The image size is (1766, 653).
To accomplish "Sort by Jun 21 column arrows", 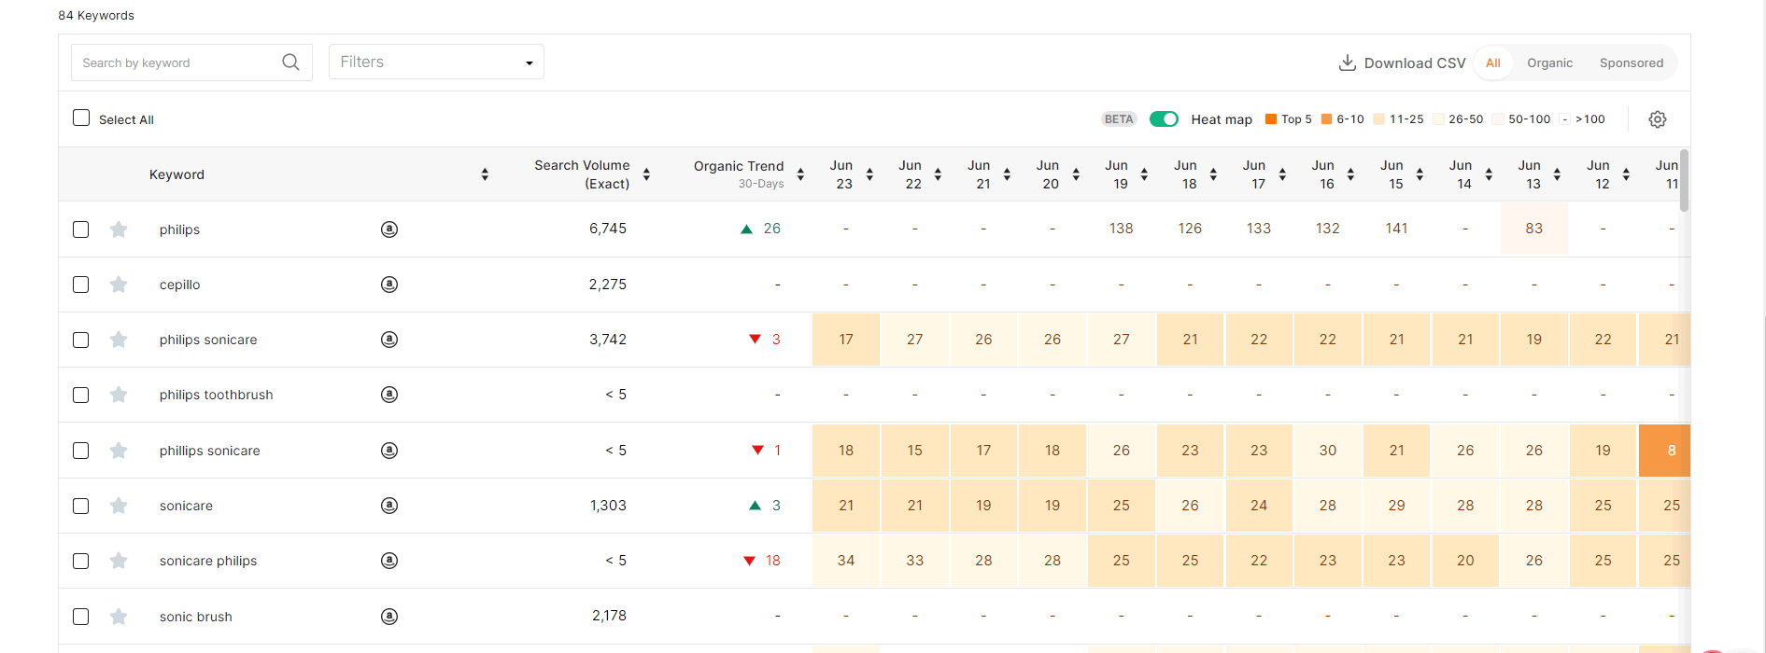I will [1007, 174].
